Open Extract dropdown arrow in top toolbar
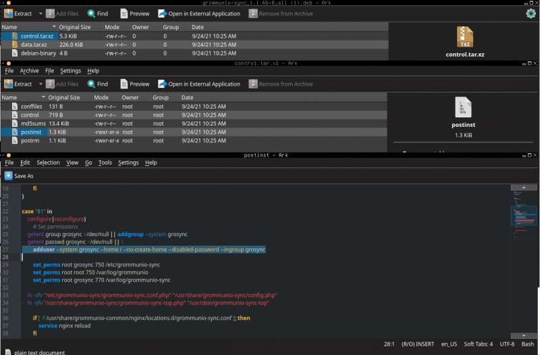 (x=40, y=13)
